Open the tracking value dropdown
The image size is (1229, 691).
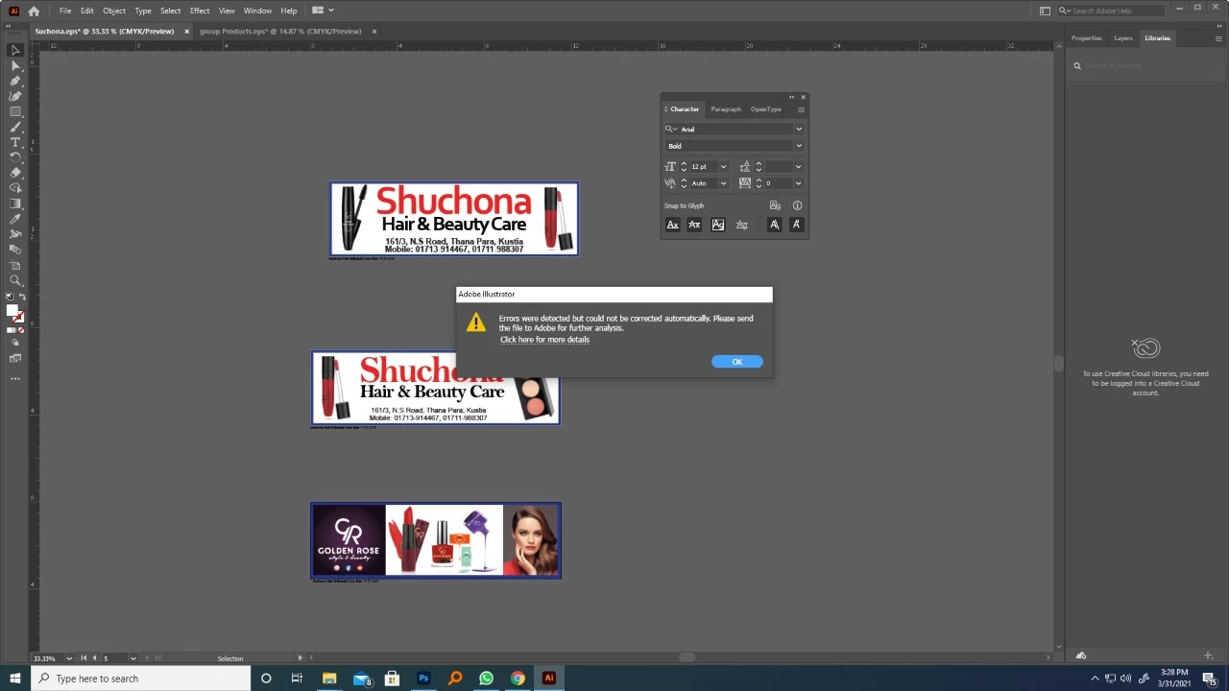[798, 183]
